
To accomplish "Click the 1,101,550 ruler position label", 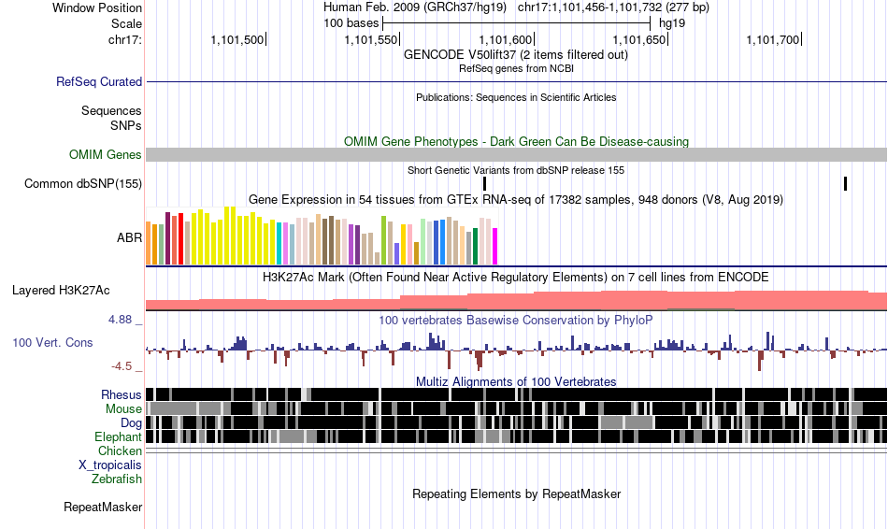I will tap(371, 39).
